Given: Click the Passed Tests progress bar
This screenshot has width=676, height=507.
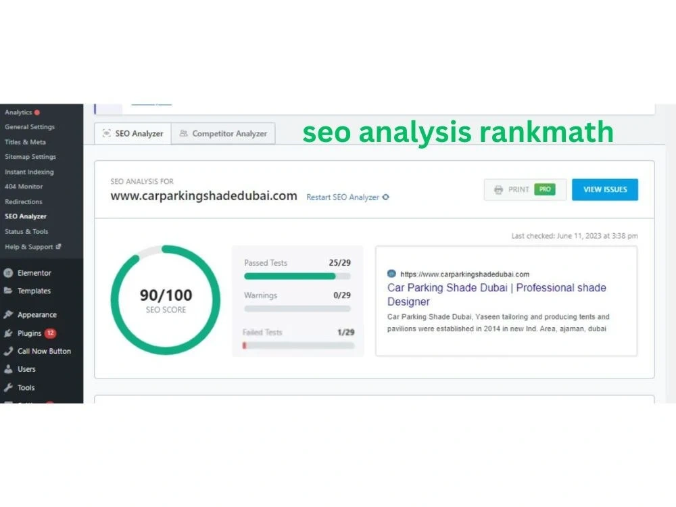Looking at the screenshot, I should click(x=297, y=276).
